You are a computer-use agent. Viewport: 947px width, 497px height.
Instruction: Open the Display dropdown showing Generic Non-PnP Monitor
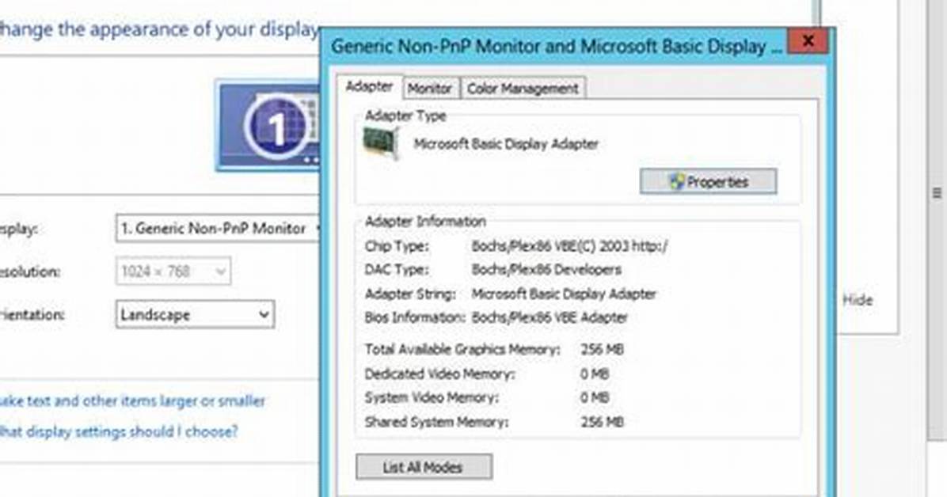[219, 228]
